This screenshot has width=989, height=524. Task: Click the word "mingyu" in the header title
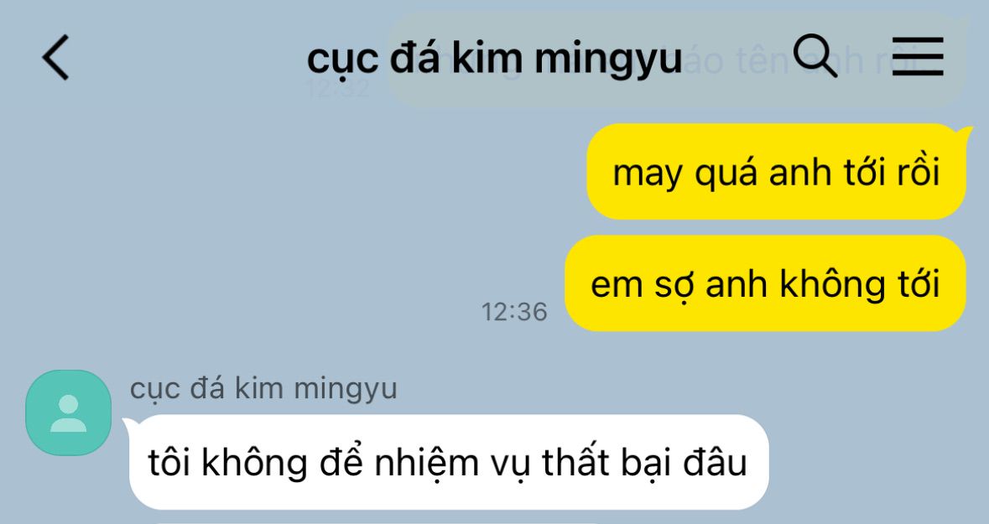click(x=609, y=60)
